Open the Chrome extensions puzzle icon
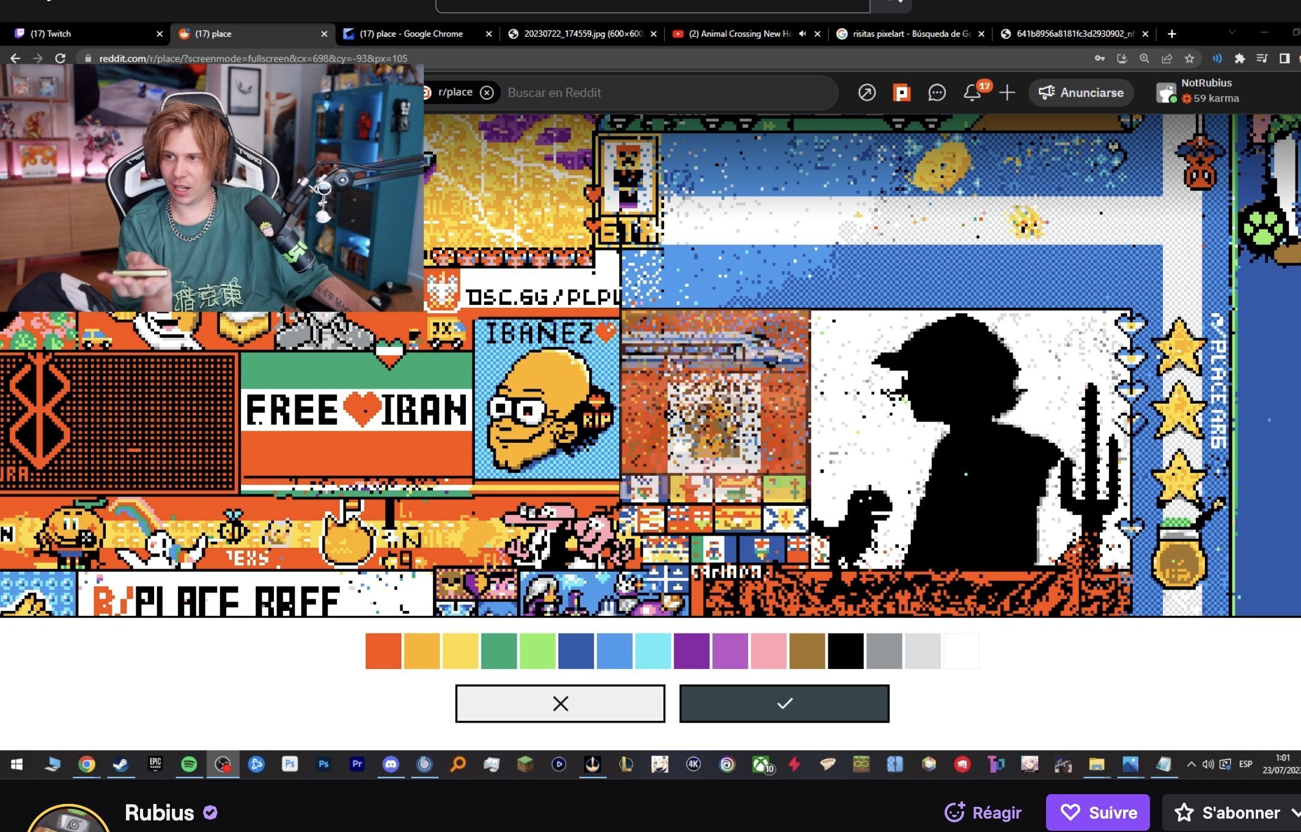The width and height of the screenshot is (1301, 832). 1239,58
